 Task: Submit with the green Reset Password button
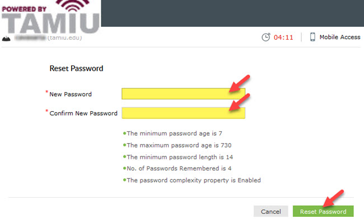pos(323,211)
